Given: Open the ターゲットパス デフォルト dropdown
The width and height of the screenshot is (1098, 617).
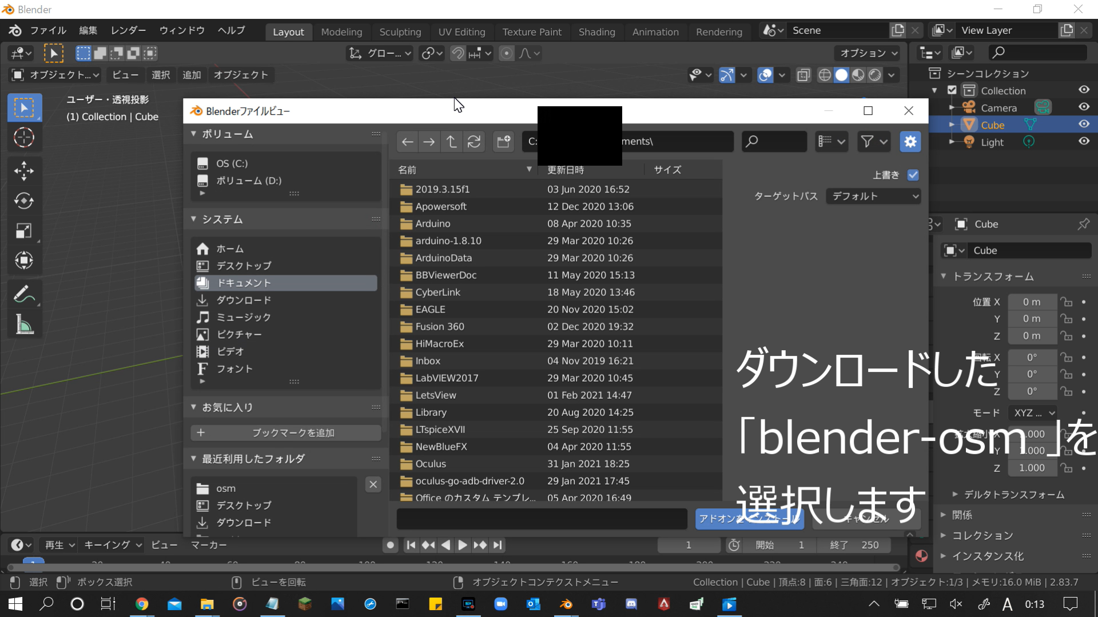Looking at the screenshot, I should click(873, 197).
